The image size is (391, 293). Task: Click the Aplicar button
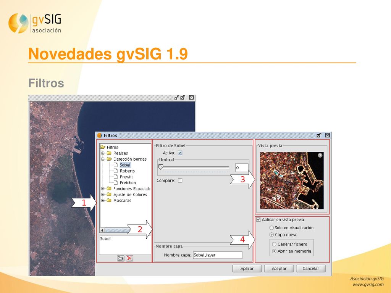[247, 269]
